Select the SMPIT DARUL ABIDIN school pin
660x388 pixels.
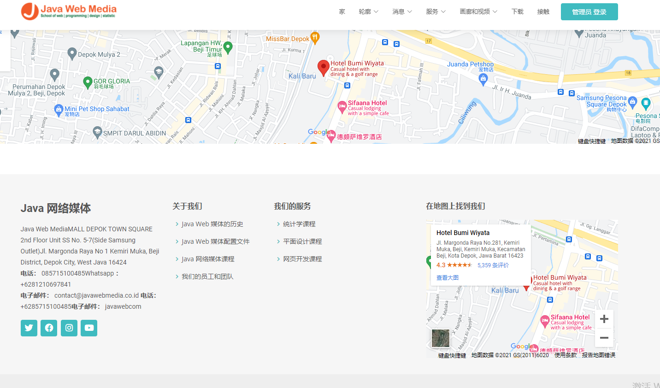pos(97,133)
